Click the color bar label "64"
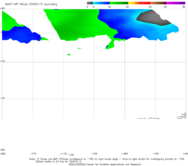188x166 pixels. tap(165, 7)
